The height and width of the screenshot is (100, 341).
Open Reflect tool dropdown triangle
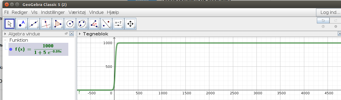click(110, 28)
